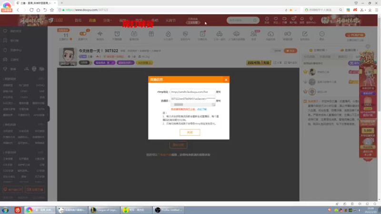Open the live replay link in sidebar

tap(350, 50)
